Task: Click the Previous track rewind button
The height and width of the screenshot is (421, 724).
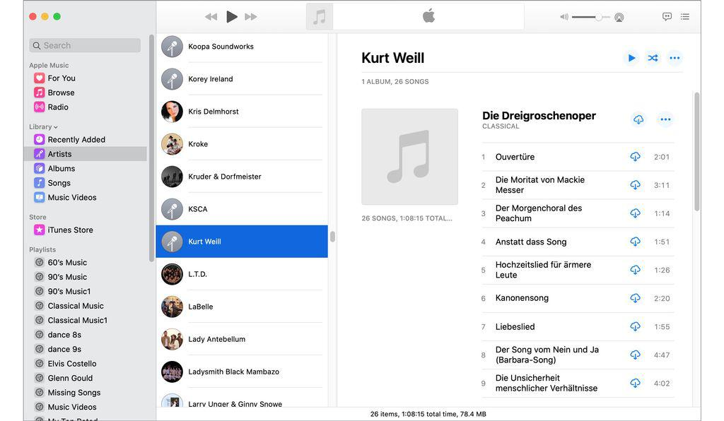Action: click(211, 17)
